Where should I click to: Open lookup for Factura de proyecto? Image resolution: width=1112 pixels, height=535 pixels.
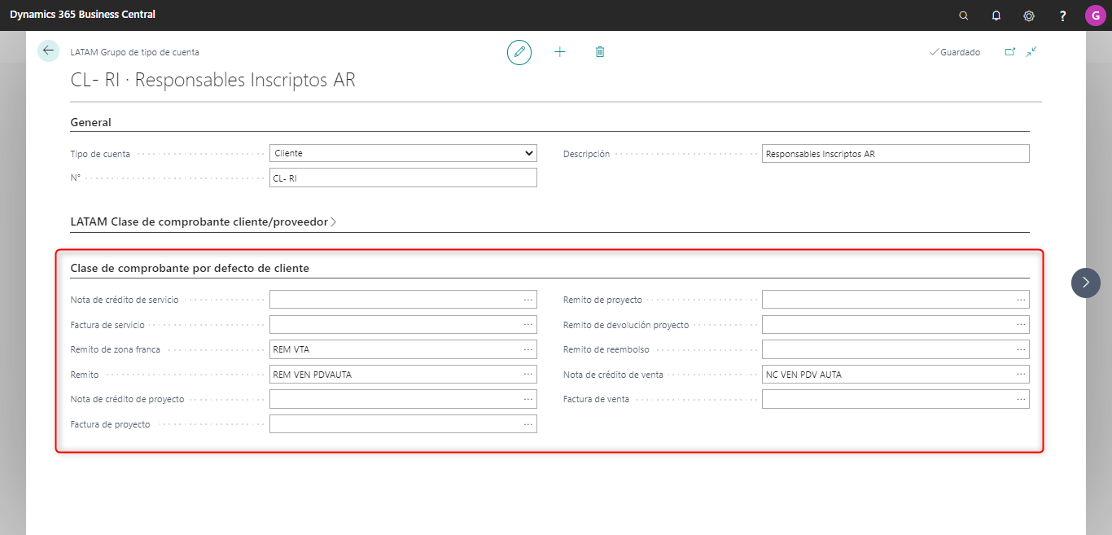pyautogui.click(x=528, y=424)
